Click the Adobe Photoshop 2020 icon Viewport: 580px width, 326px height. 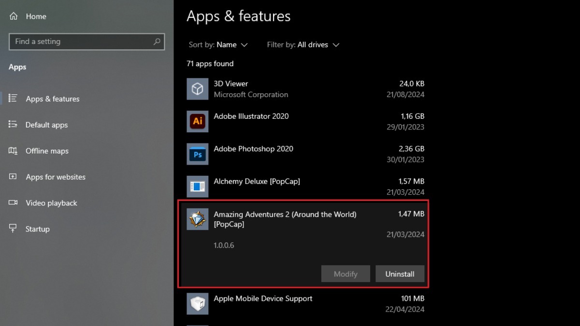[x=197, y=154]
